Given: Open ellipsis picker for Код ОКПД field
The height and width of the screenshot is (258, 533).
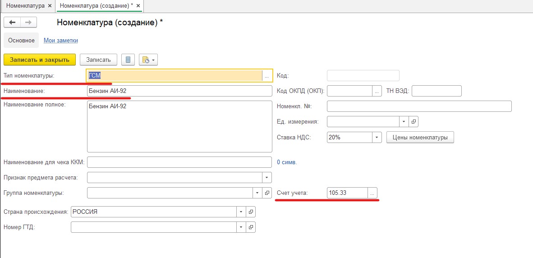Looking at the screenshot, I should coord(377,91).
